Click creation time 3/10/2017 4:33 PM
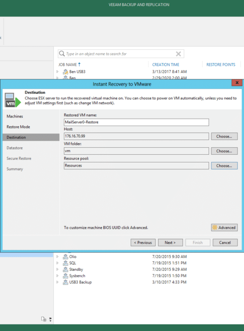Screen dimensions: 244x331 click(169, 282)
